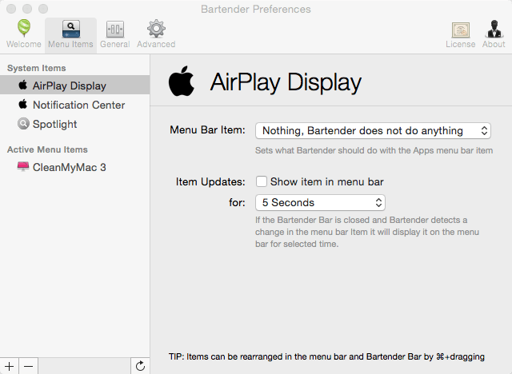The width and height of the screenshot is (512, 374).
Task: Open the License certificate icon
Action: pos(460,34)
